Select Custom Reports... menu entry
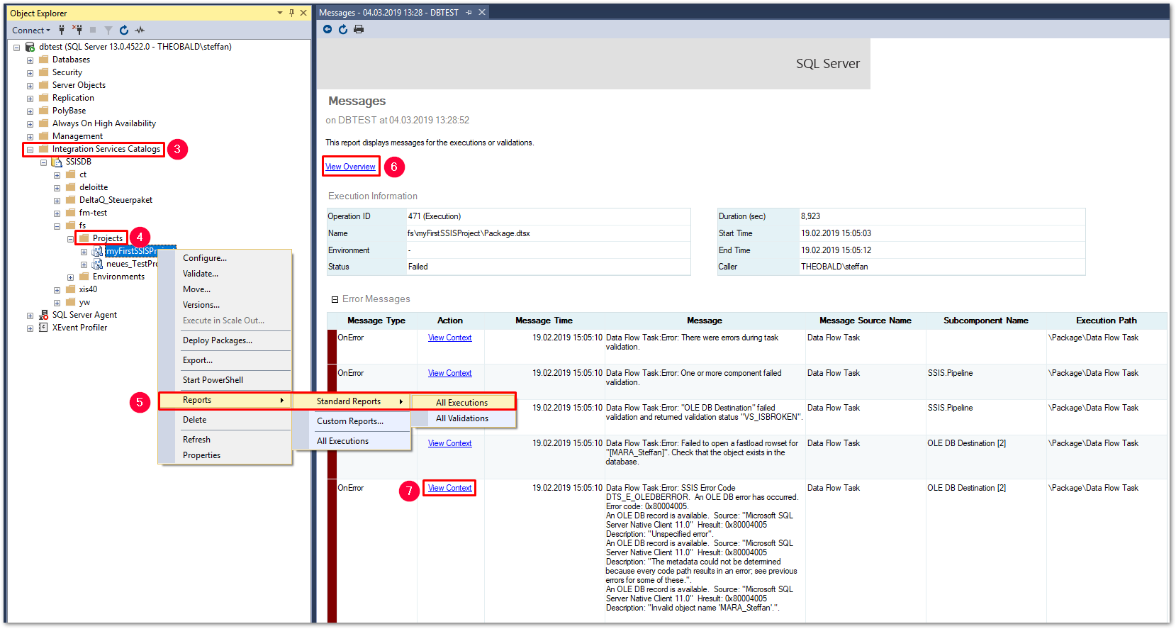This screenshot has width=1176, height=629. [x=349, y=421]
